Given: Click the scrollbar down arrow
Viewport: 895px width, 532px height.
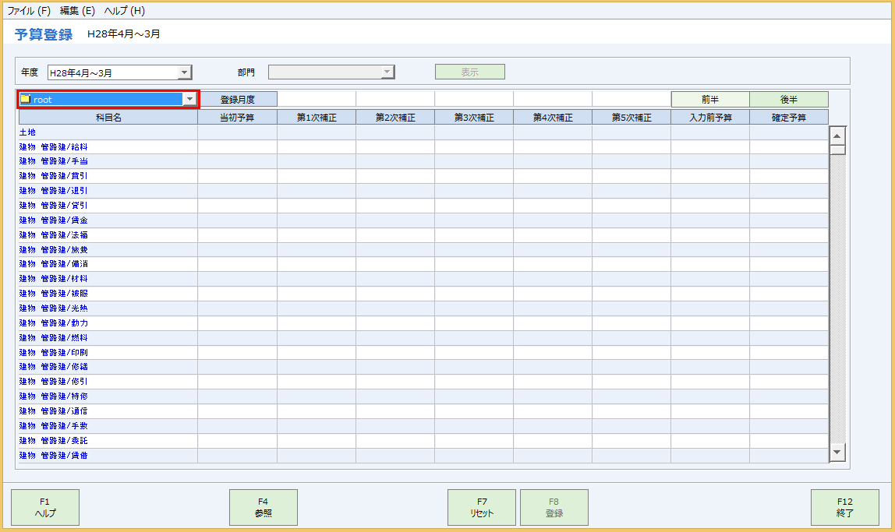Looking at the screenshot, I should click(x=837, y=452).
